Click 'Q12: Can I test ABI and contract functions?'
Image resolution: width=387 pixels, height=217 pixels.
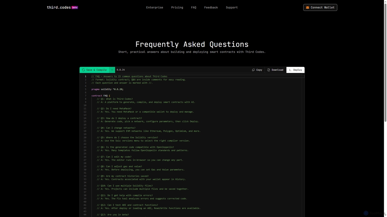[x=127, y=205]
